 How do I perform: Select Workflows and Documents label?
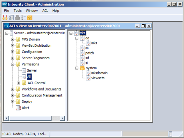pos(42,89)
